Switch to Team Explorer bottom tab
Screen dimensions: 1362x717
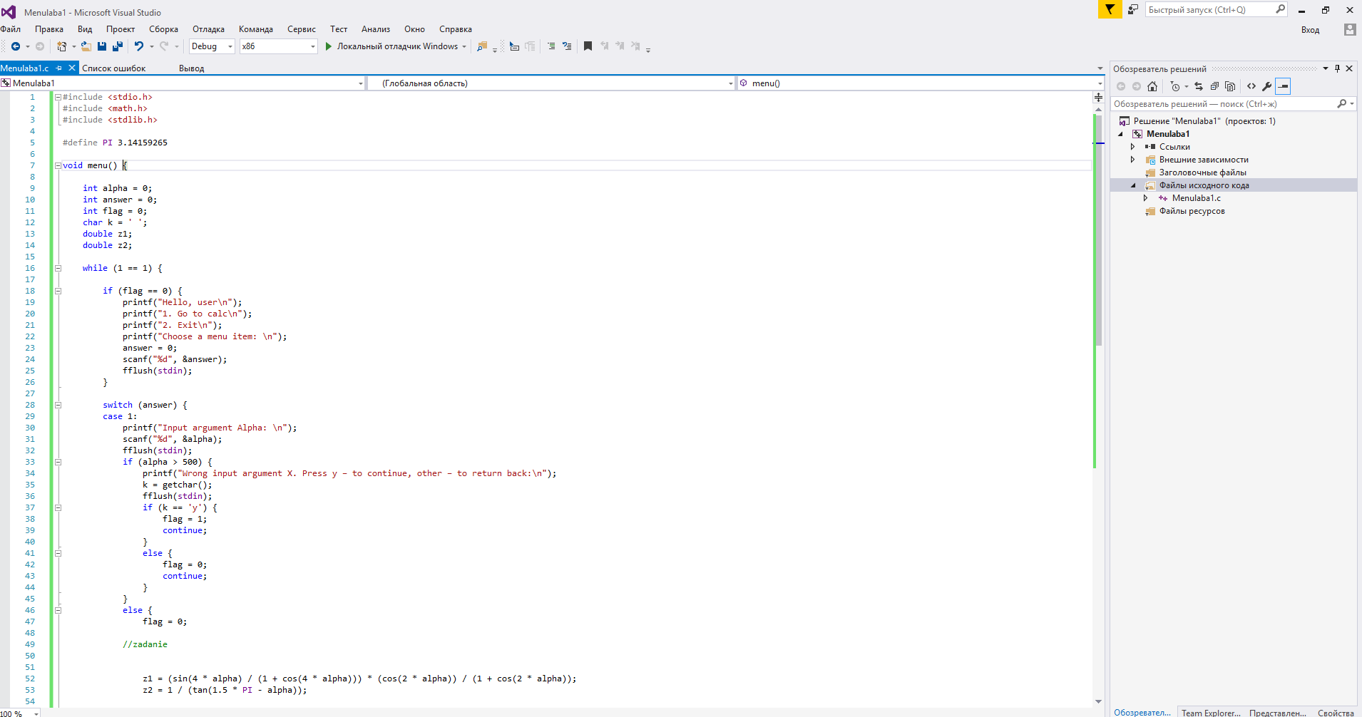pos(1211,713)
